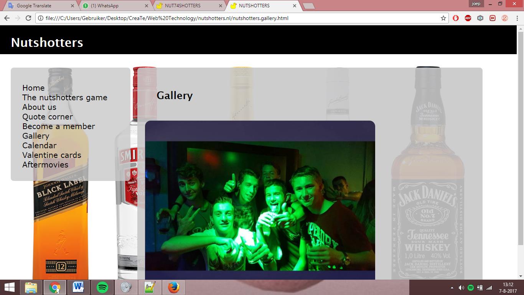Close the WhatsApp tab
The width and height of the screenshot is (524, 295).
[147, 6]
